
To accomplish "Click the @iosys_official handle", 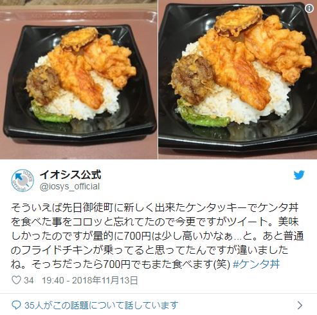I will coord(69,186).
